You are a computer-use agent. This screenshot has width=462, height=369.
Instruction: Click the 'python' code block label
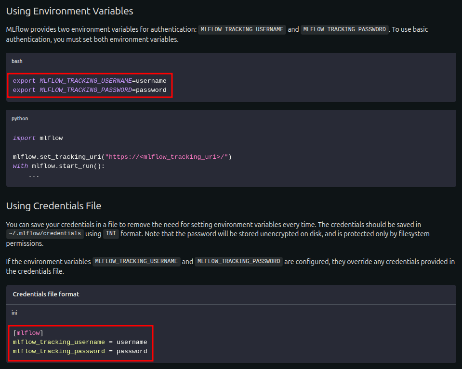point(20,118)
